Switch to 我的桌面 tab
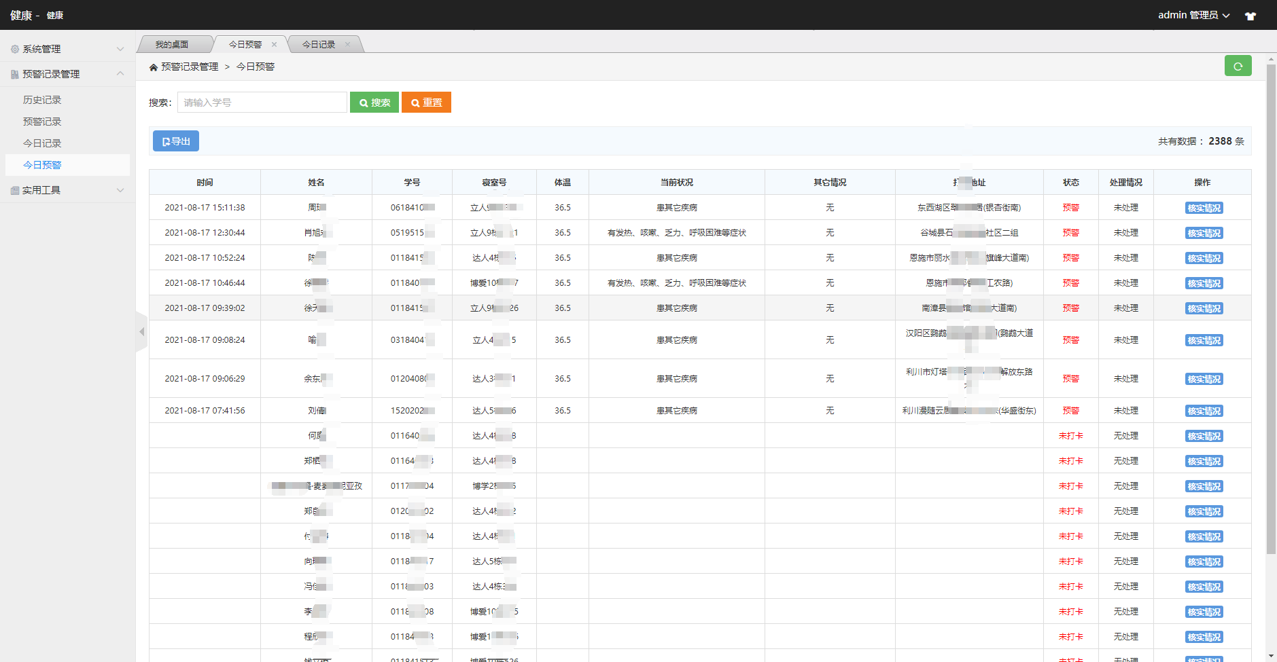The height and width of the screenshot is (662, 1277). click(x=172, y=45)
